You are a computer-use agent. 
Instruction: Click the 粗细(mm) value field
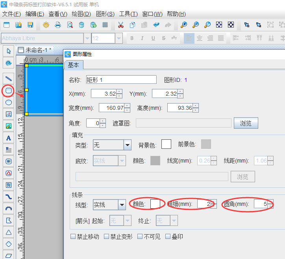[x=204, y=204]
